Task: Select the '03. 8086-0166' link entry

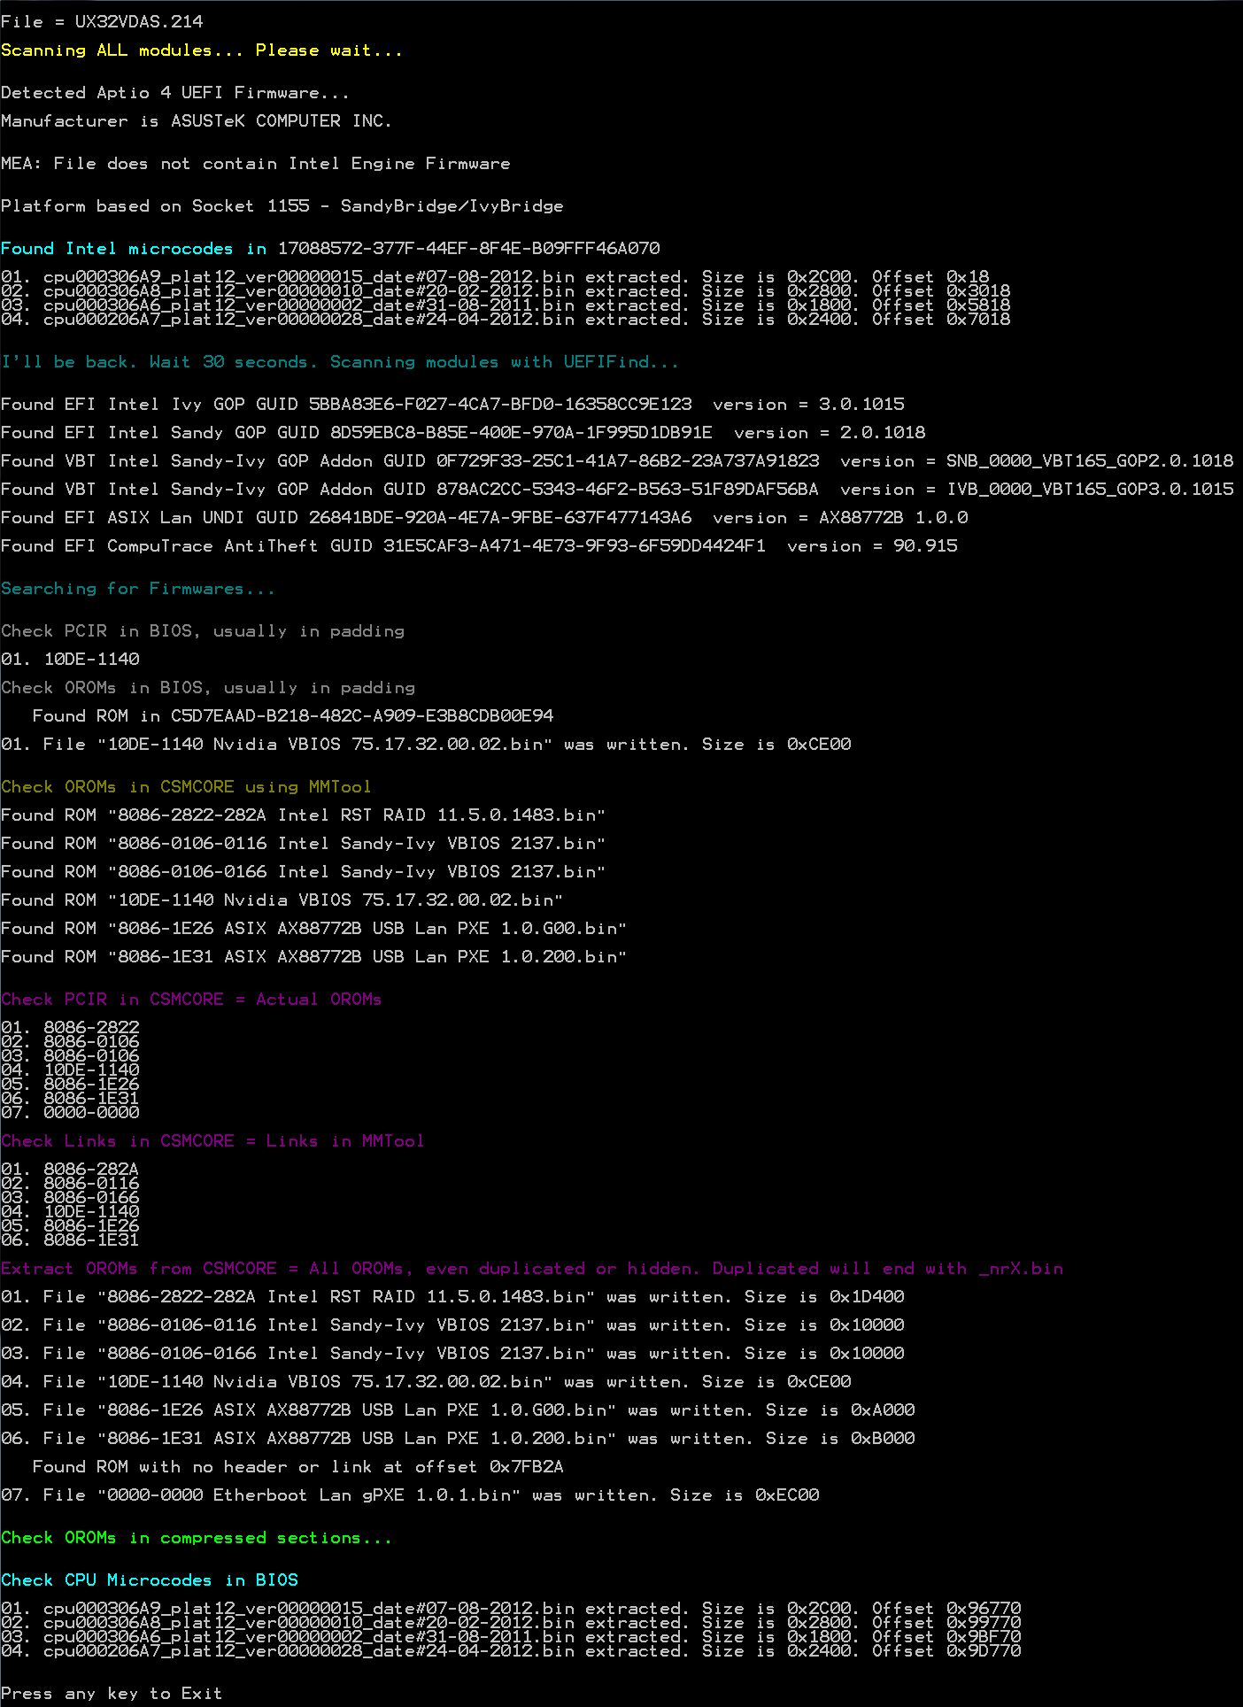Action: click(71, 1197)
